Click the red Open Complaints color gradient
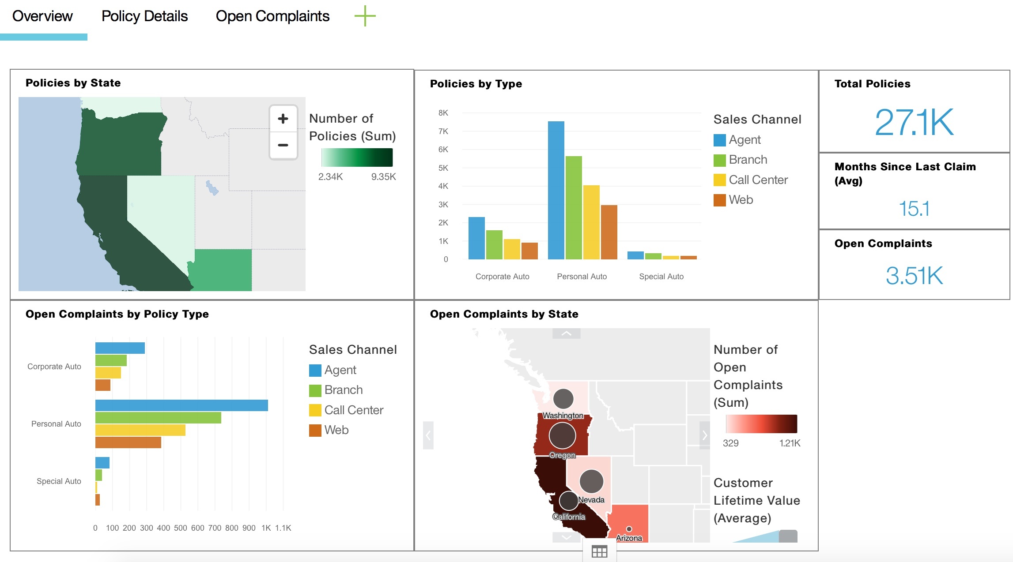This screenshot has width=1013, height=562. click(x=761, y=424)
